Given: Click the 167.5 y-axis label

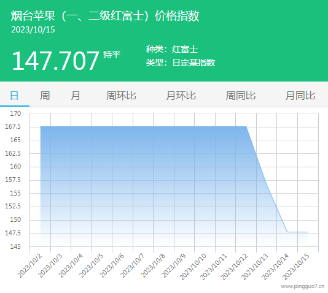Looking at the screenshot, I should [x=13, y=126].
